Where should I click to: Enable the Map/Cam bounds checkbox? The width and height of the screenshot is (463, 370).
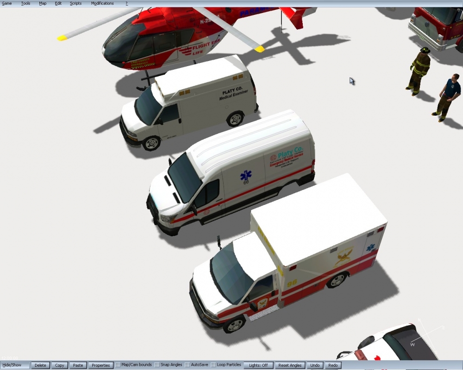[x=118, y=365]
